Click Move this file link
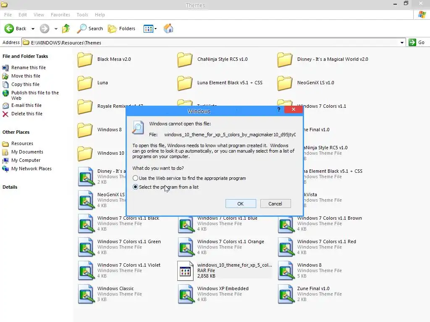Image resolution: width=430 pixels, height=322 pixels. click(26, 76)
